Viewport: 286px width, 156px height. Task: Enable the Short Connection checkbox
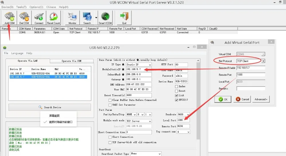[110, 137]
